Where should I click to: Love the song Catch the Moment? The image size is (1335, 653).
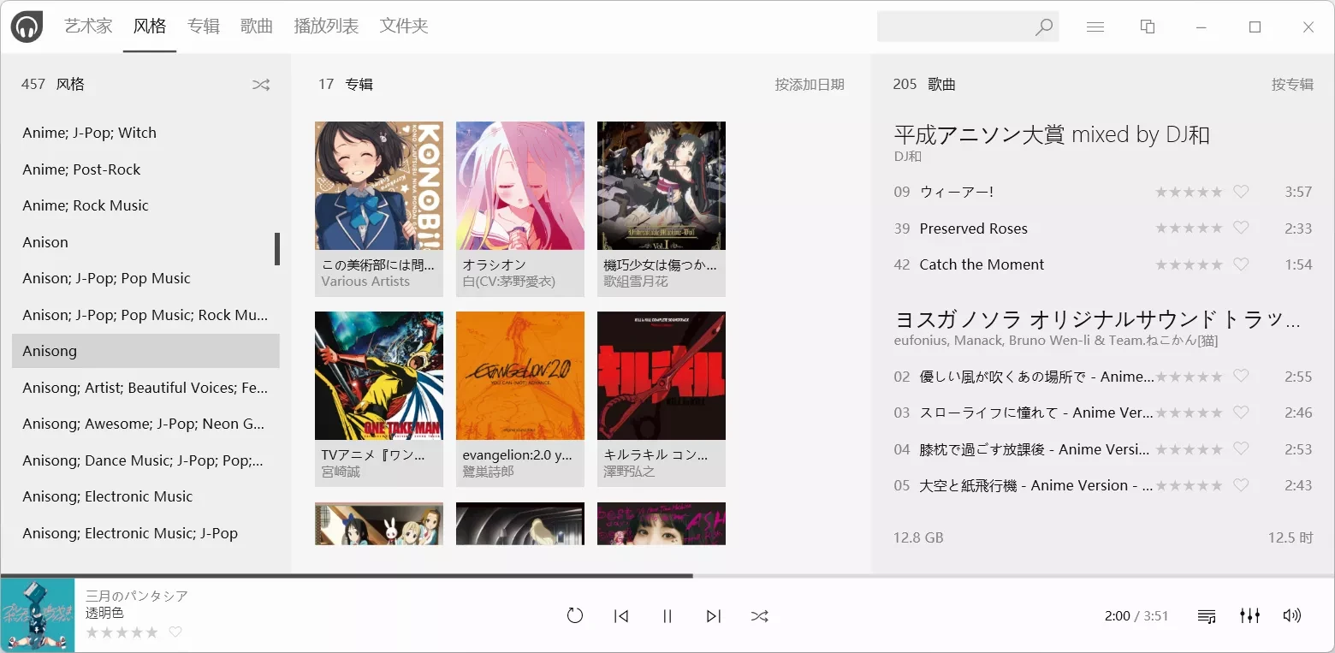click(1241, 264)
